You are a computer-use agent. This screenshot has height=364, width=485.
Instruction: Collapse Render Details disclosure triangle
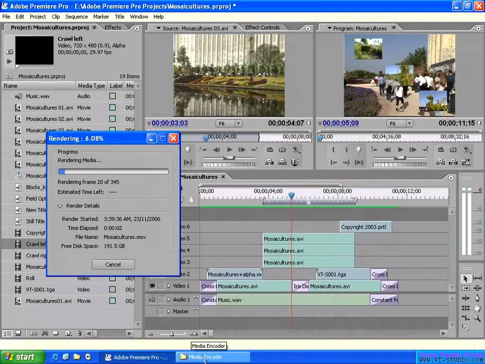(60, 206)
